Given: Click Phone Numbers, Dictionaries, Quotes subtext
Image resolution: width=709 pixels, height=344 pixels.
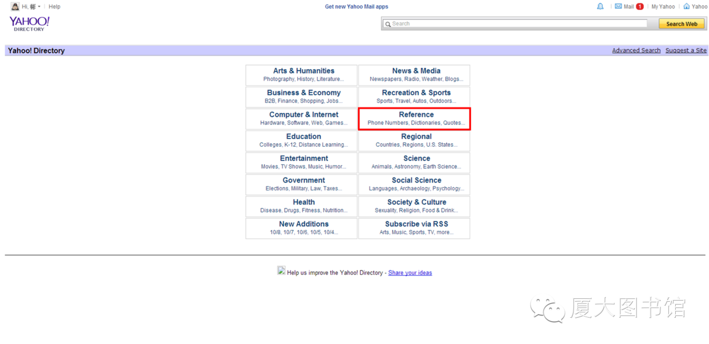Looking at the screenshot, I should [416, 123].
